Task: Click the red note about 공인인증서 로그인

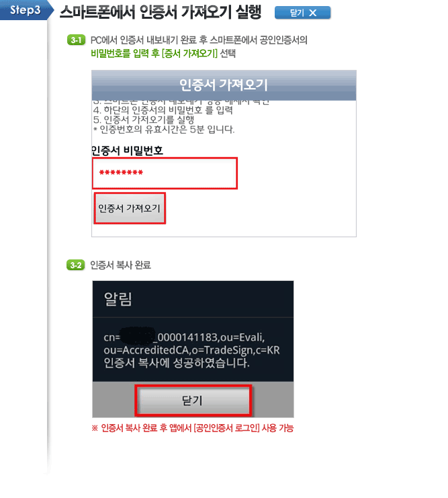Action: point(192,428)
